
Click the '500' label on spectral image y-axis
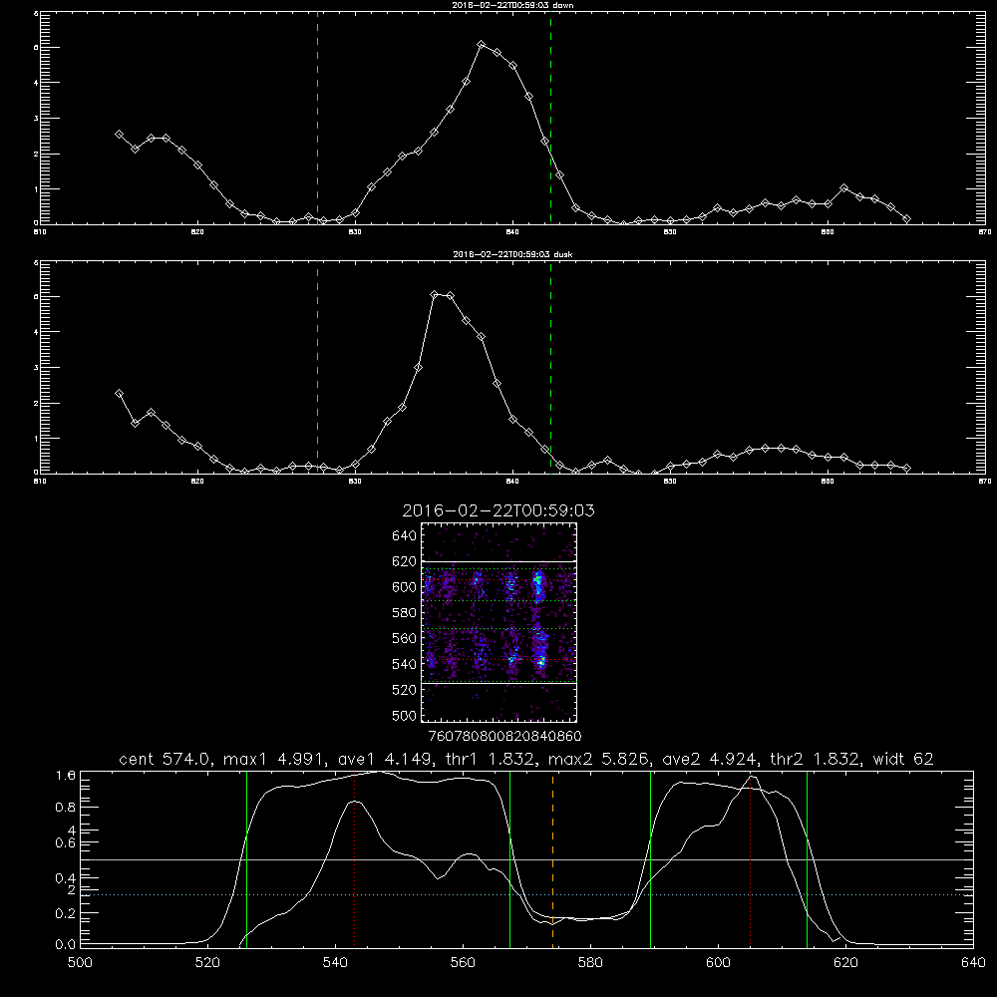point(405,715)
